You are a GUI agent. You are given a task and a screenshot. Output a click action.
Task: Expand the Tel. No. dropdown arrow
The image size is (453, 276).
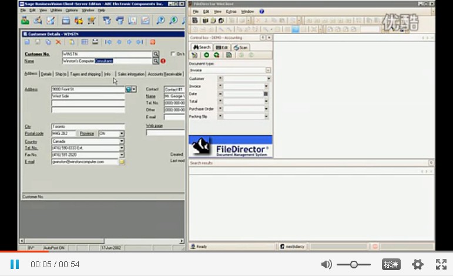coord(122,148)
